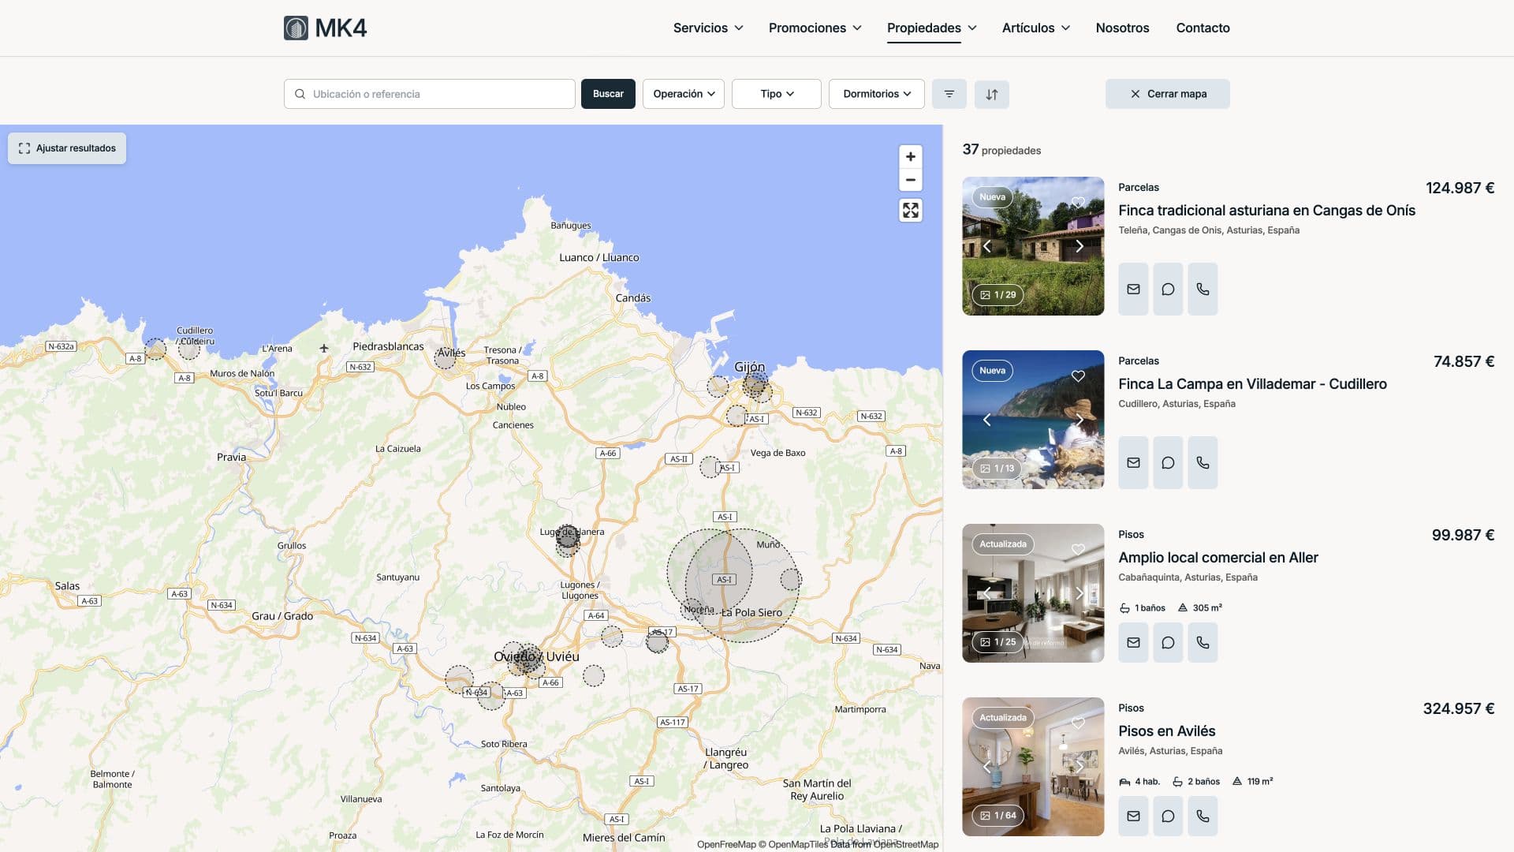1514x852 pixels.
Task: Open the Promociones menu
Action: click(815, 28)
